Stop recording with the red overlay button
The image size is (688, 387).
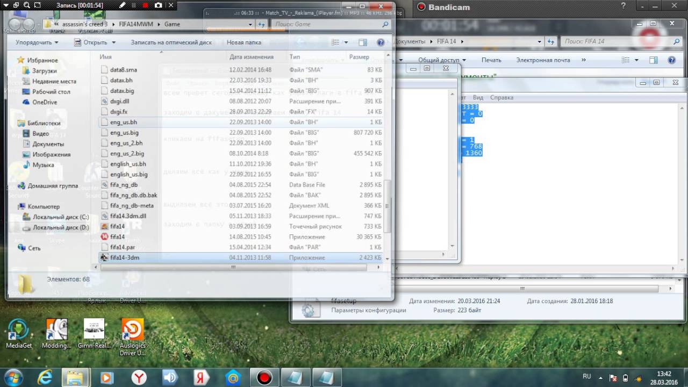pyautogui.click(x=146, y=5)
